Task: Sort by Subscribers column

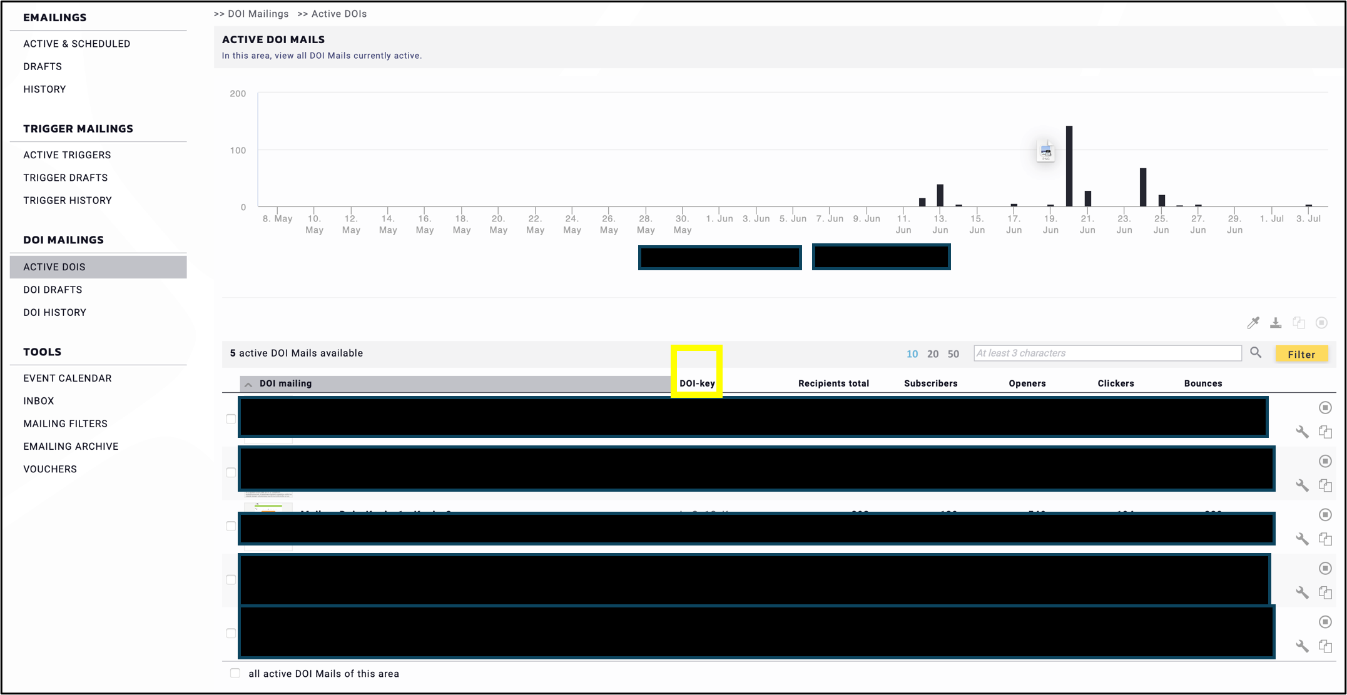Action: 930,383
